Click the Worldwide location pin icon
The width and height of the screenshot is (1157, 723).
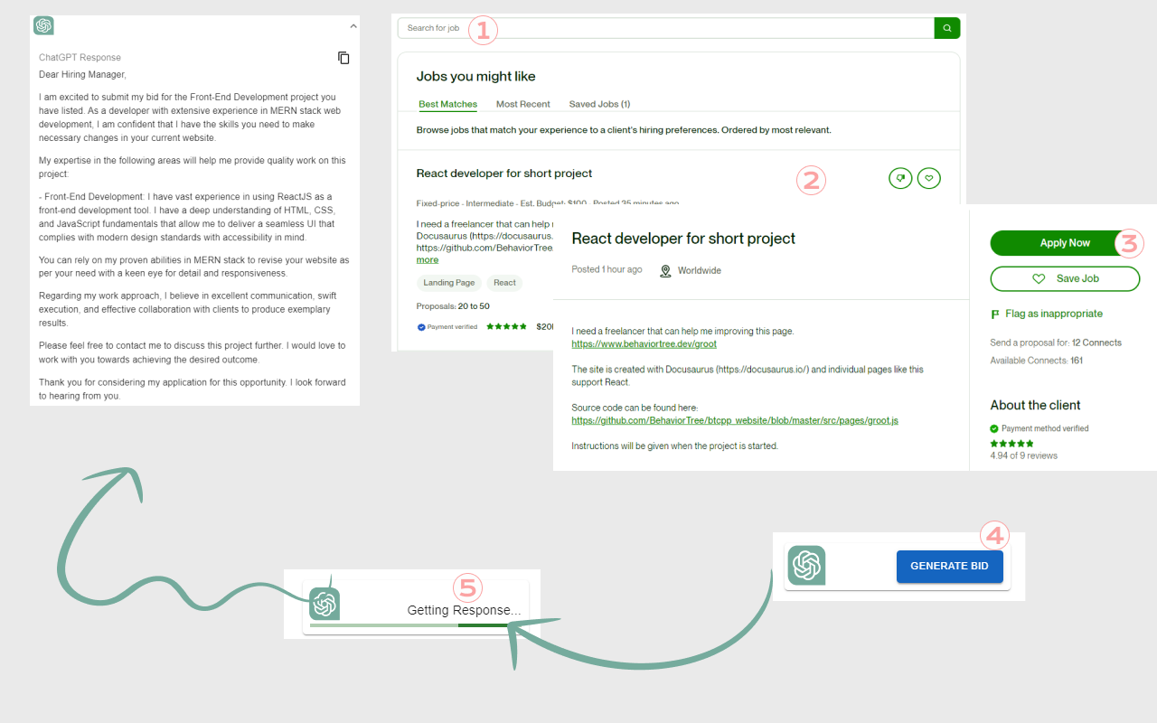tap(666, 271)
